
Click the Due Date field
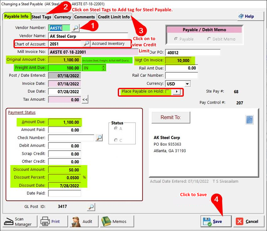coord(64,92)
